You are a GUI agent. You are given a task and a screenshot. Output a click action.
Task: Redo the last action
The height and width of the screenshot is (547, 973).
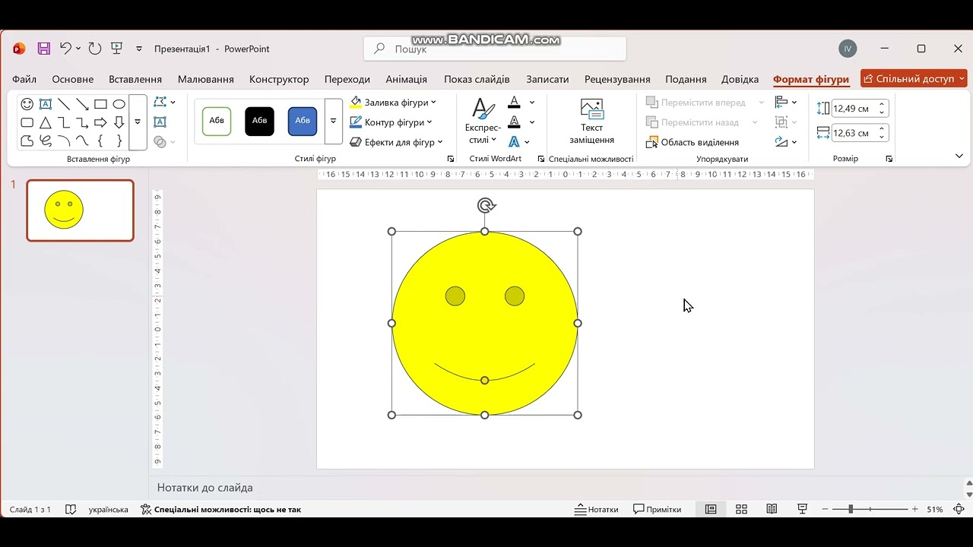tap(95, 49)
